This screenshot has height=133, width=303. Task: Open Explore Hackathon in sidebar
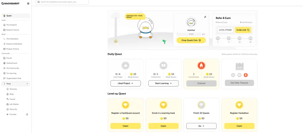click(14, 44)
